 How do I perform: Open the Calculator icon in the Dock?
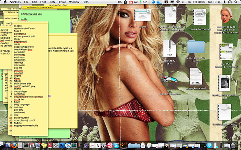20,145
